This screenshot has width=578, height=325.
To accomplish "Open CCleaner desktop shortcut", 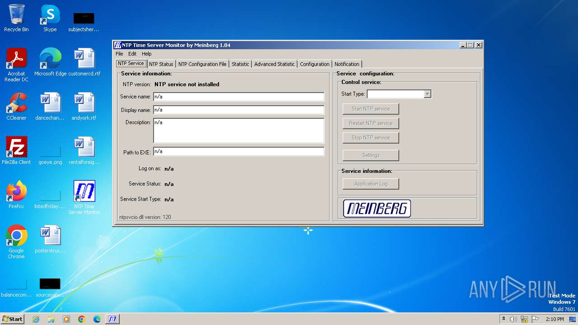I will coord(16,107).
